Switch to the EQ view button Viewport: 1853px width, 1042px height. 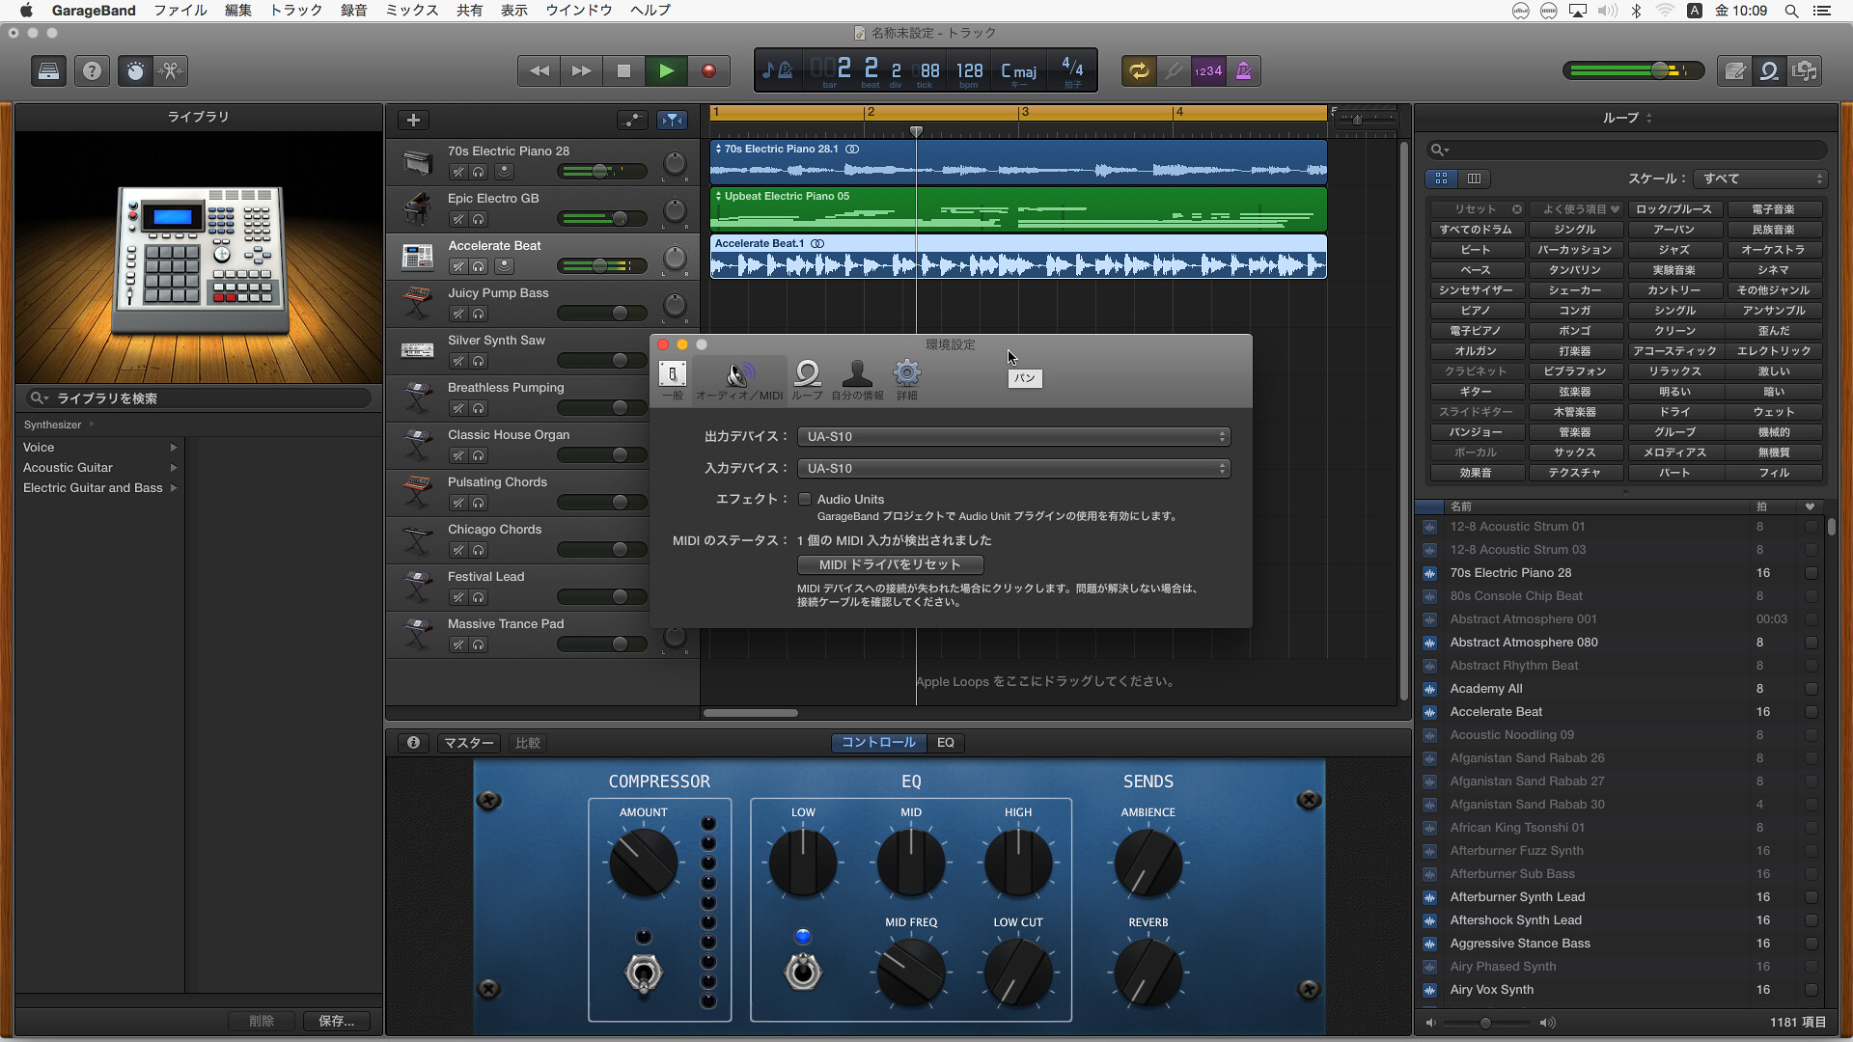(946, 742)
